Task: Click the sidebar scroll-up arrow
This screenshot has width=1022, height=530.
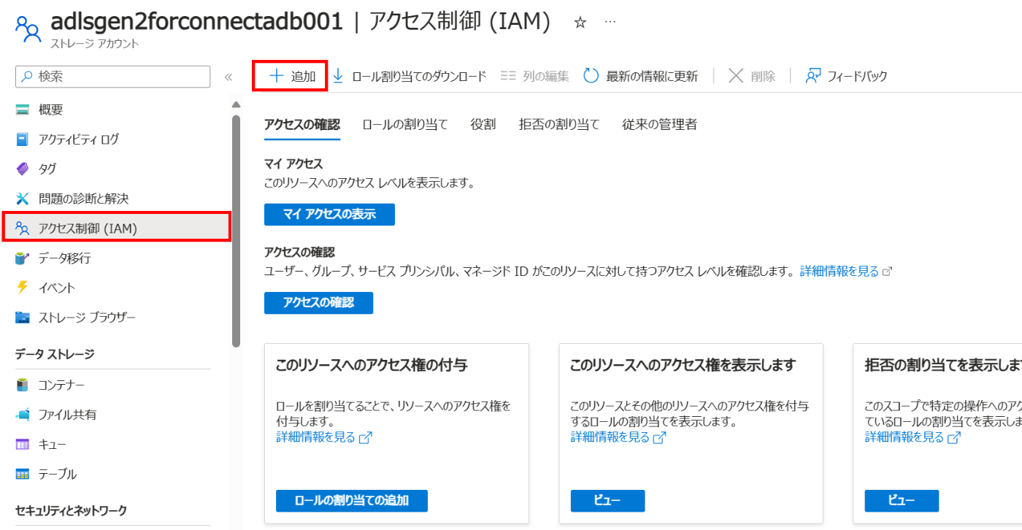Action: tap(236, 104)
